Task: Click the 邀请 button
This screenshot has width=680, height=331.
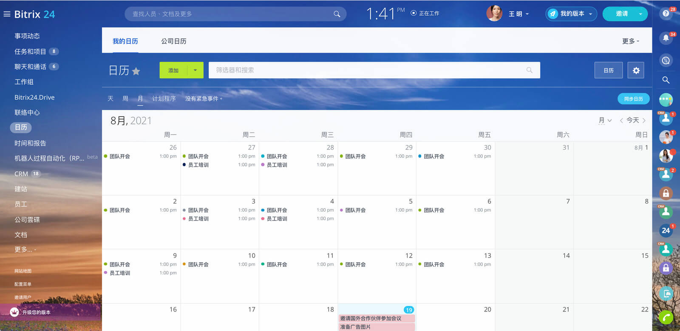Action: 622,14
